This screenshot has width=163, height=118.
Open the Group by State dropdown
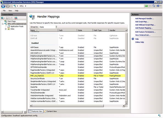point(56,27)
